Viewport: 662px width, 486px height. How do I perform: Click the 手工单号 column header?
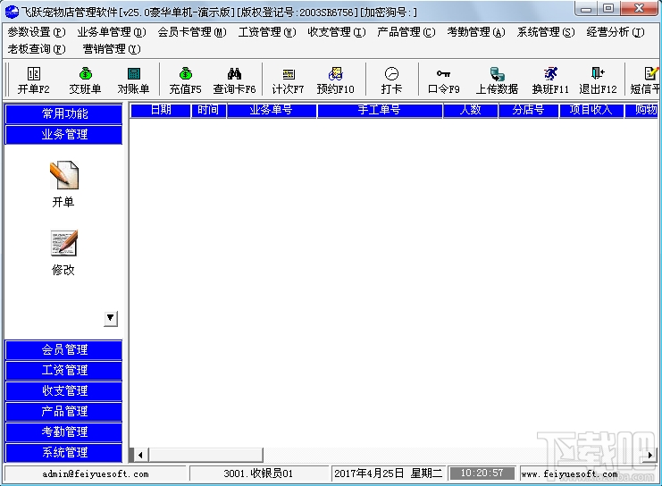click(380, 110)
